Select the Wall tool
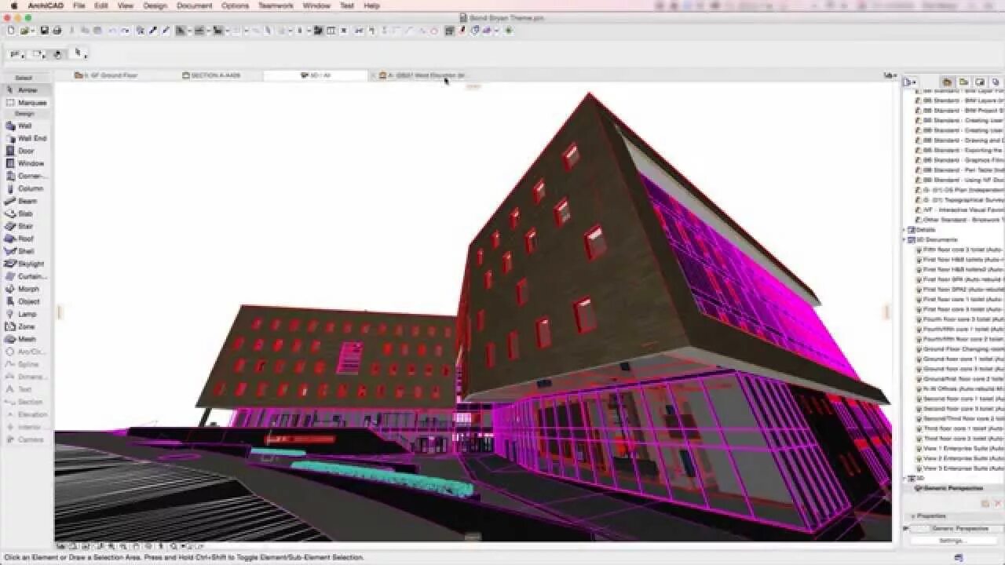Image resolution: width=1005 pixels, height=565 pixels. pyautogui.click(x=26, y=126)
